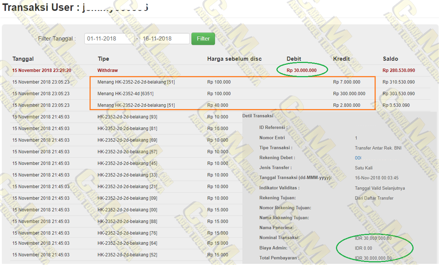Select the Withdraw transaction row
The height and width of the screenshot is (265, 439).
pos(108,70)
